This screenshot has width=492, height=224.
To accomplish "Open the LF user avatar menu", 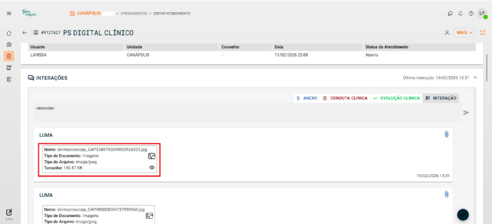I will 482,13.
